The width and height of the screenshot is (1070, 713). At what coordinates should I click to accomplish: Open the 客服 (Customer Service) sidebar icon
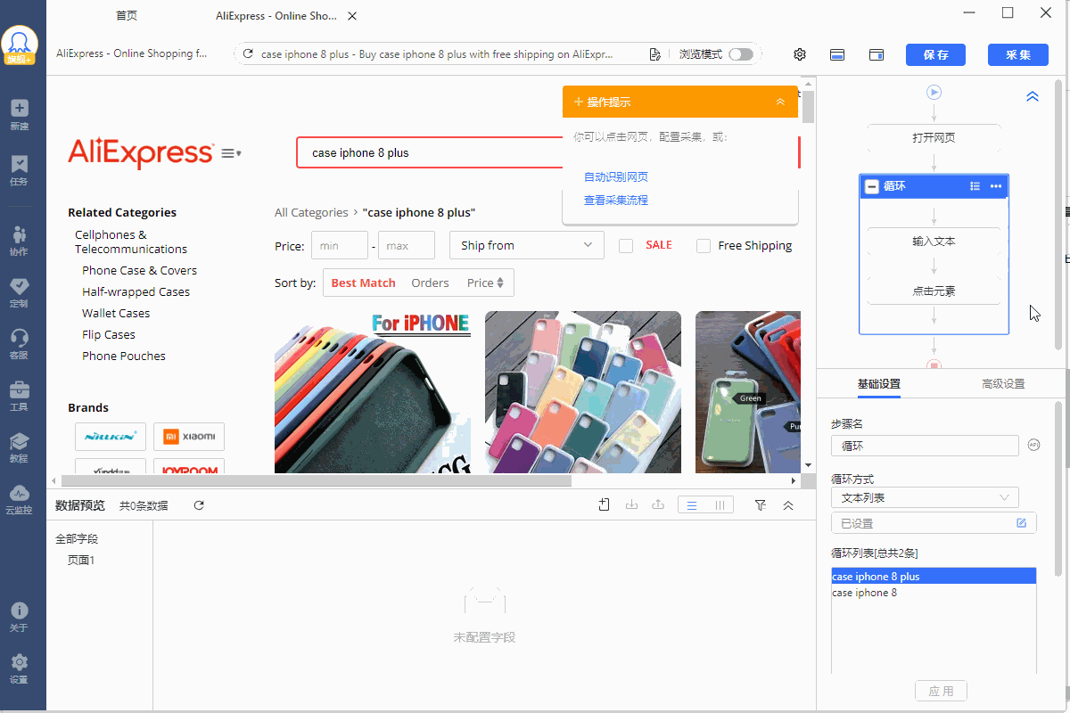tap(20, 343)
